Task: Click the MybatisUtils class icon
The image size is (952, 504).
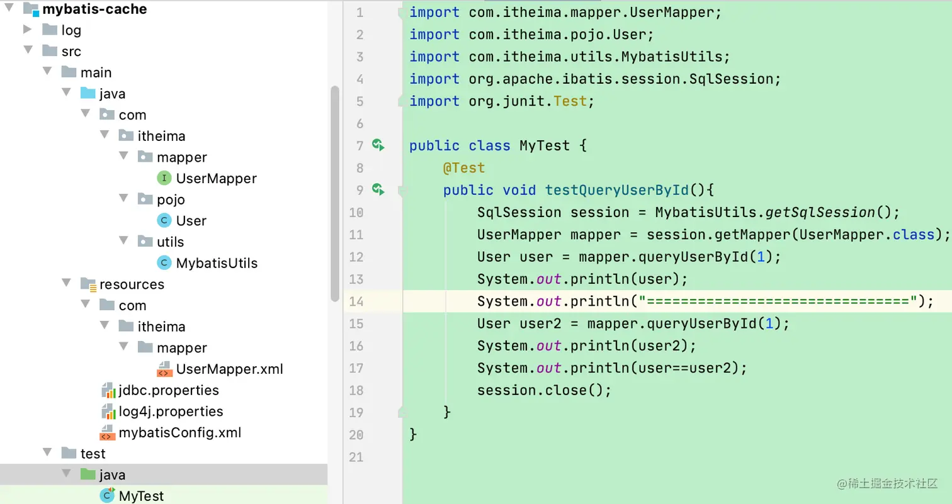Action: pos(164,263)
